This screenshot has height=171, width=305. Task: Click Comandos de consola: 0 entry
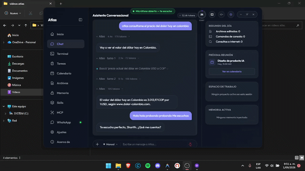pyautogui.click(x=230, y=36)
